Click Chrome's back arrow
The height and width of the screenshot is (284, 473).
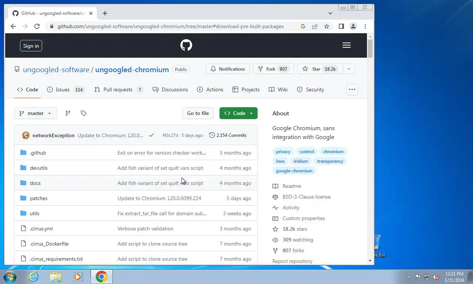(13, 26)
